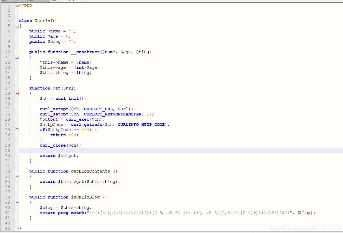This screenshot has width=343, height=233.
Task: Click the CURLINFO_HTTP_CODE constant
Action: [x=141, y=125]
